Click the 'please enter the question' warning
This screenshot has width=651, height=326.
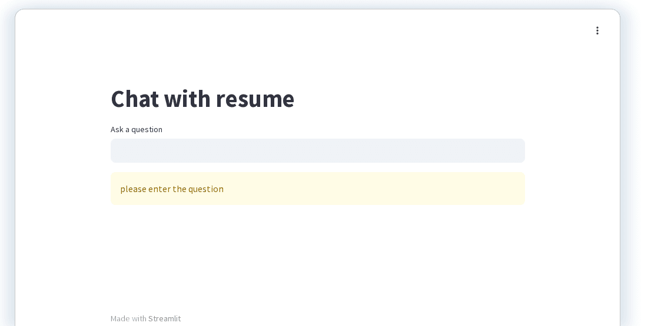tap(172, 189)
